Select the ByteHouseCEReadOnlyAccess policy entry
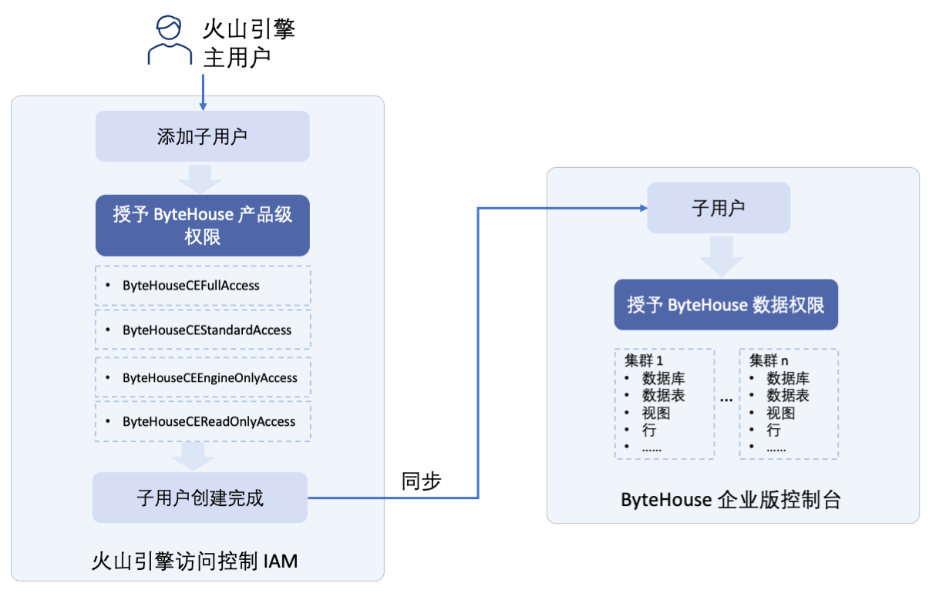Image resolution: width=929 pixels, height=593 pixels. tap(203, 421)
